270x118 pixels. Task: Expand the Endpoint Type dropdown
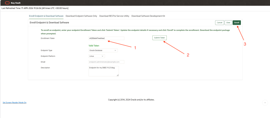103,50
